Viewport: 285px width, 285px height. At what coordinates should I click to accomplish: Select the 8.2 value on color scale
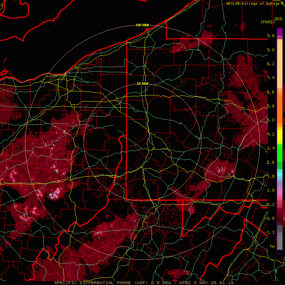tap(271, 64)
